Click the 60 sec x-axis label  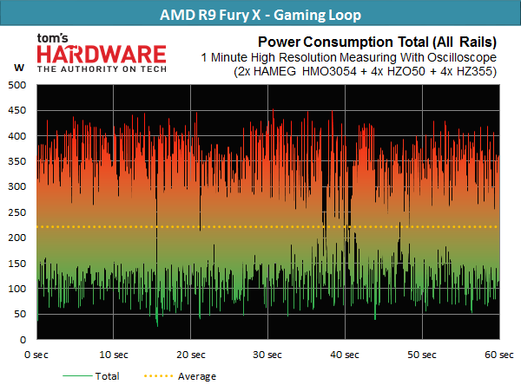499,355
